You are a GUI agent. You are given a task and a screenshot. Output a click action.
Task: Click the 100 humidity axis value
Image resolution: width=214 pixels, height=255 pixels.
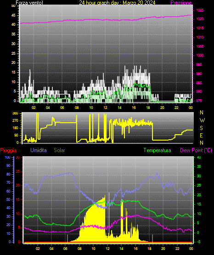(8, 157)
